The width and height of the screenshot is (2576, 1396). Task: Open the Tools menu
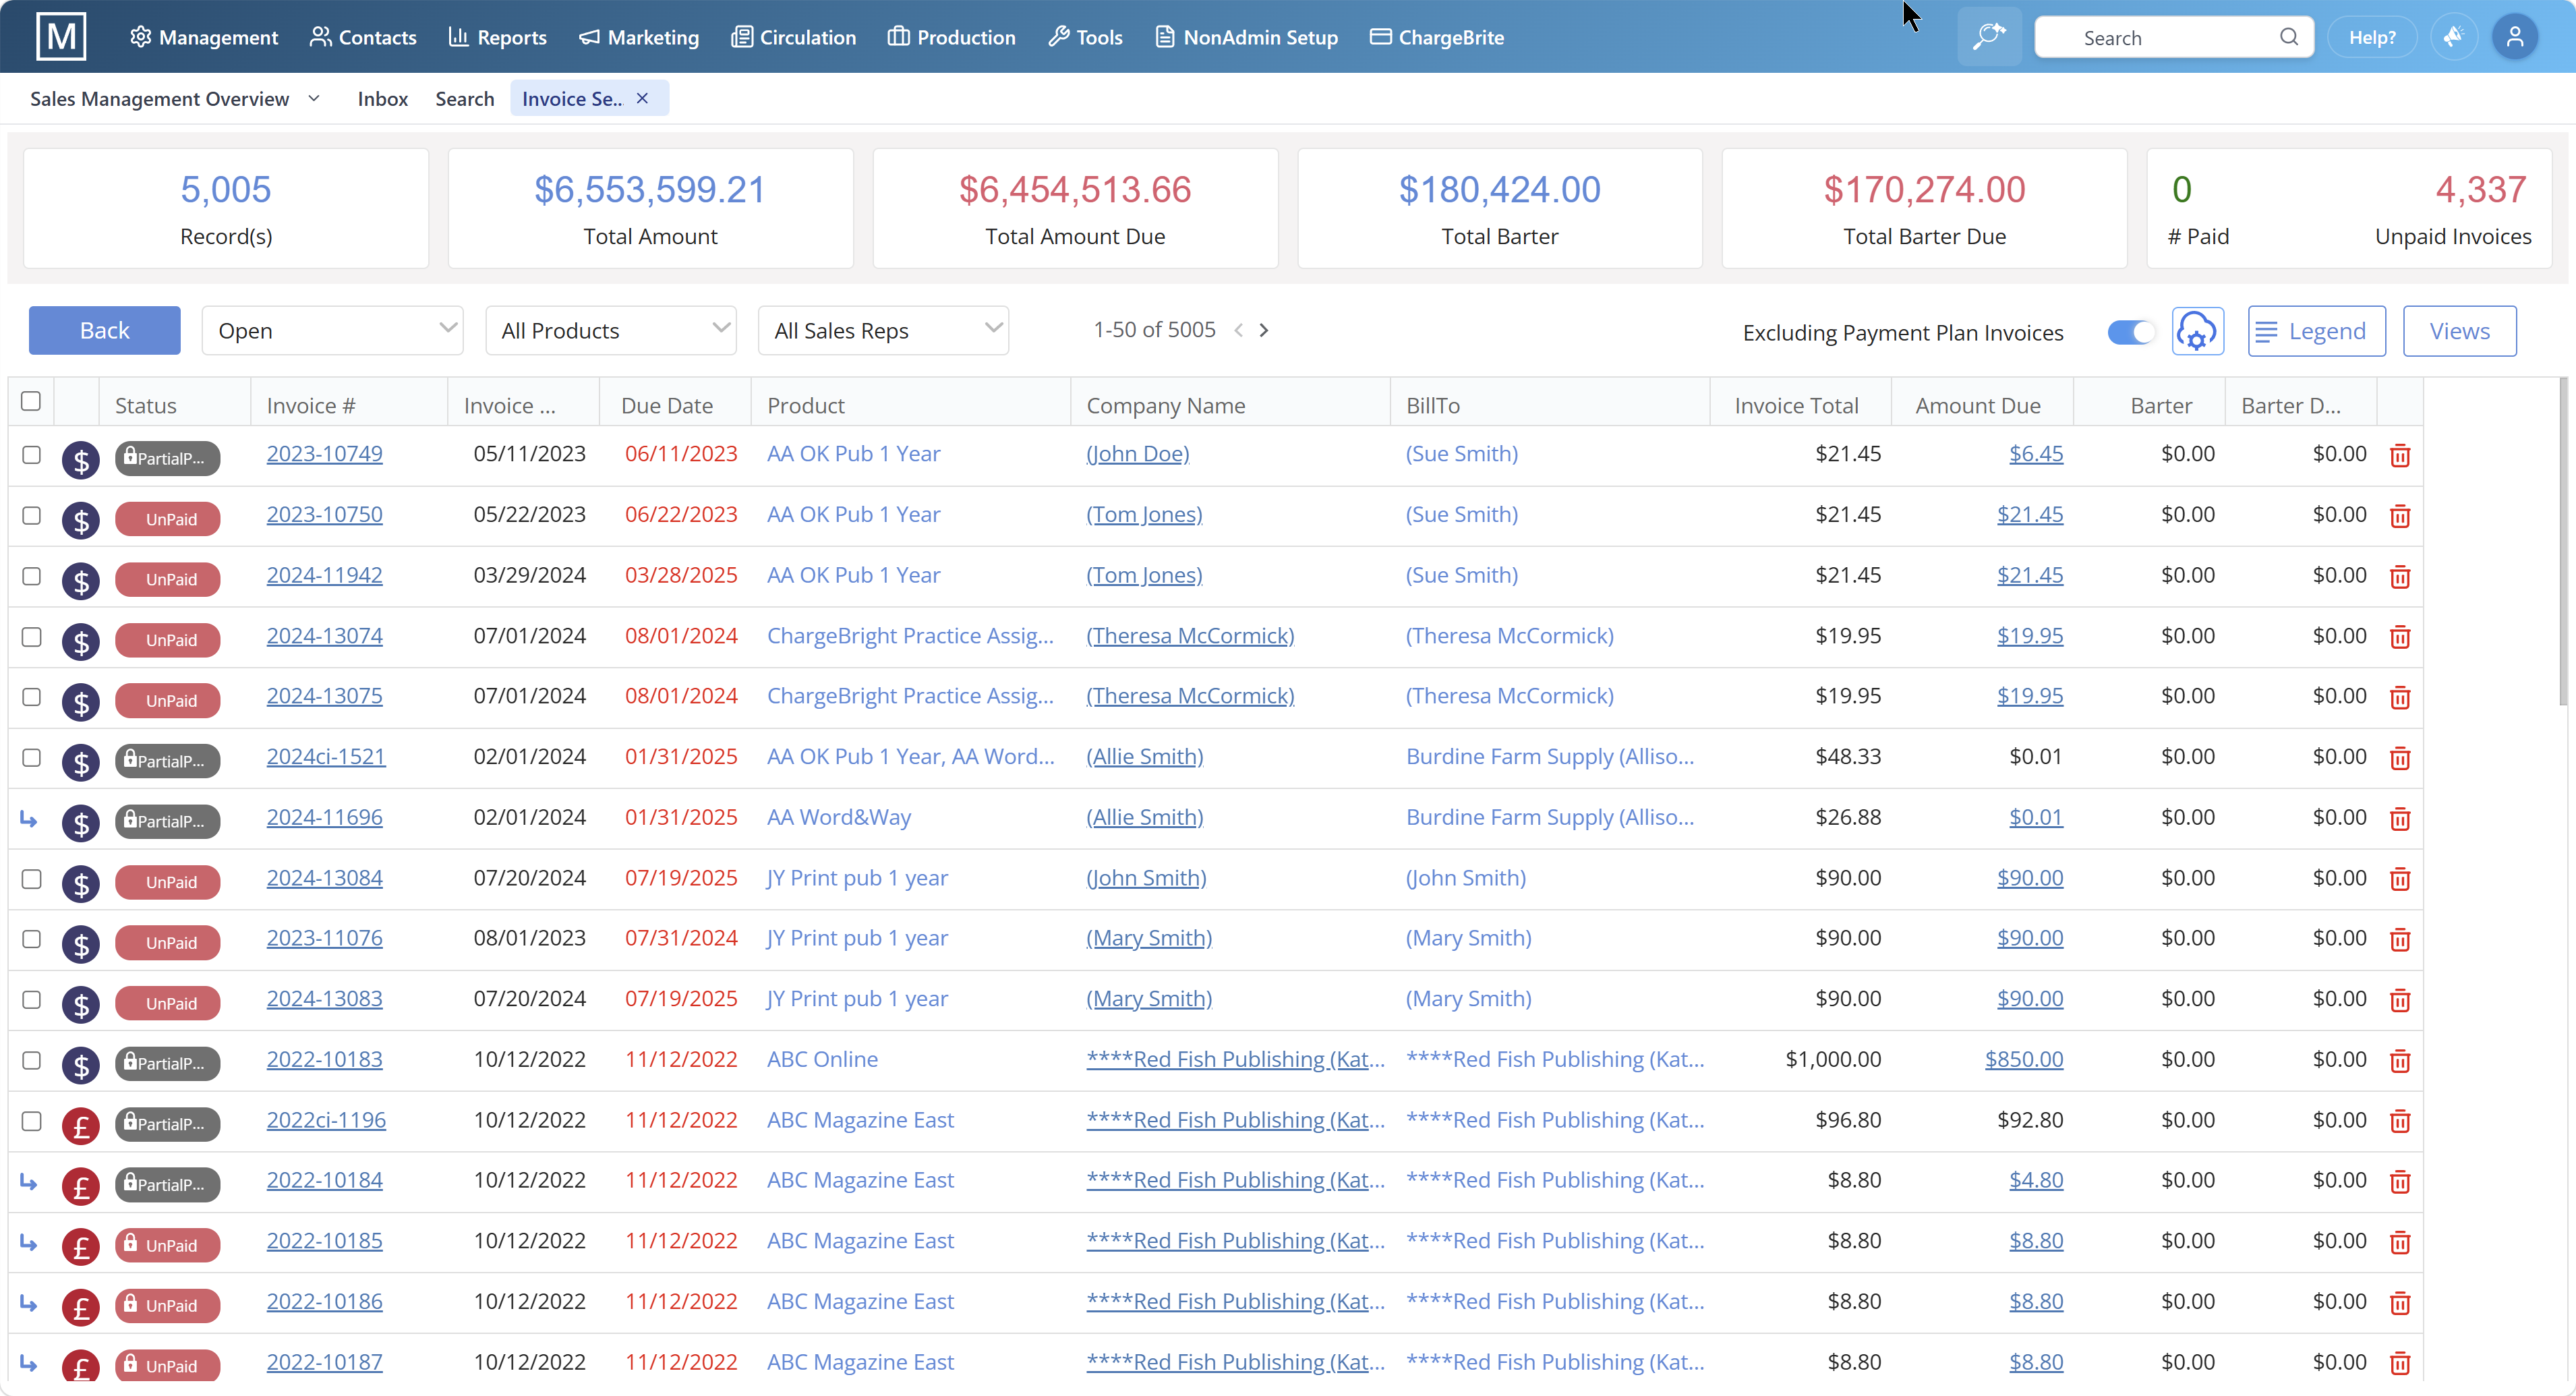point(1086,37)
